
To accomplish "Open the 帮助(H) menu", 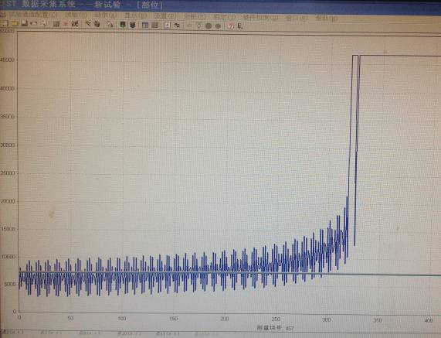I will [x=326, y=18].
